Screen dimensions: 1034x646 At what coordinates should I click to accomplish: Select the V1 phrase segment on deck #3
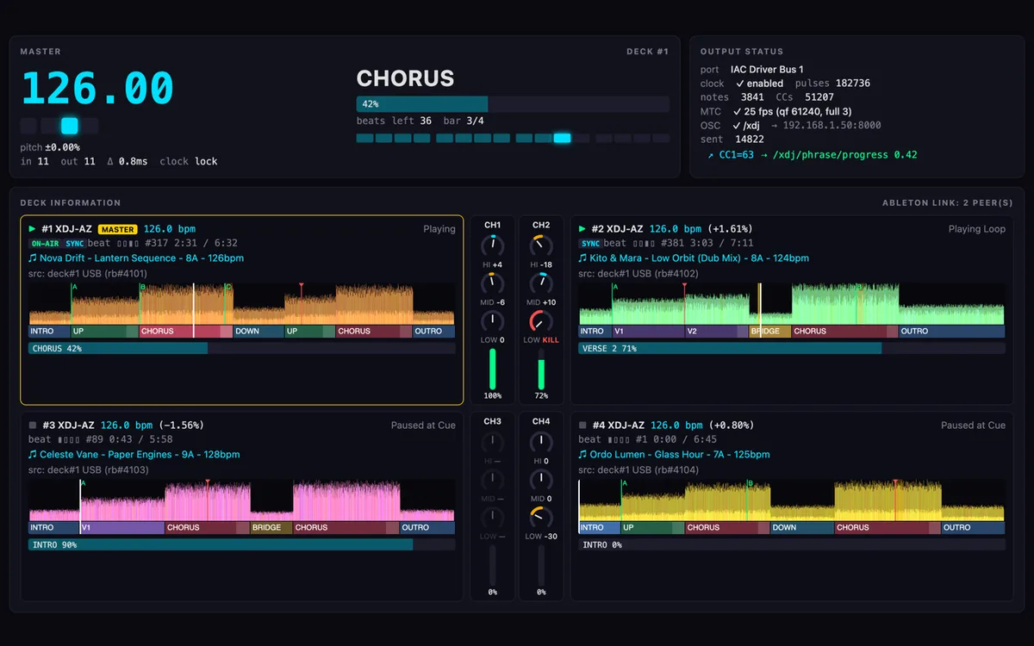(x=121, y=527)
